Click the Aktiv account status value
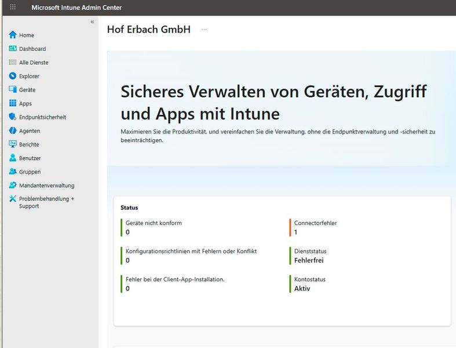 302,289
